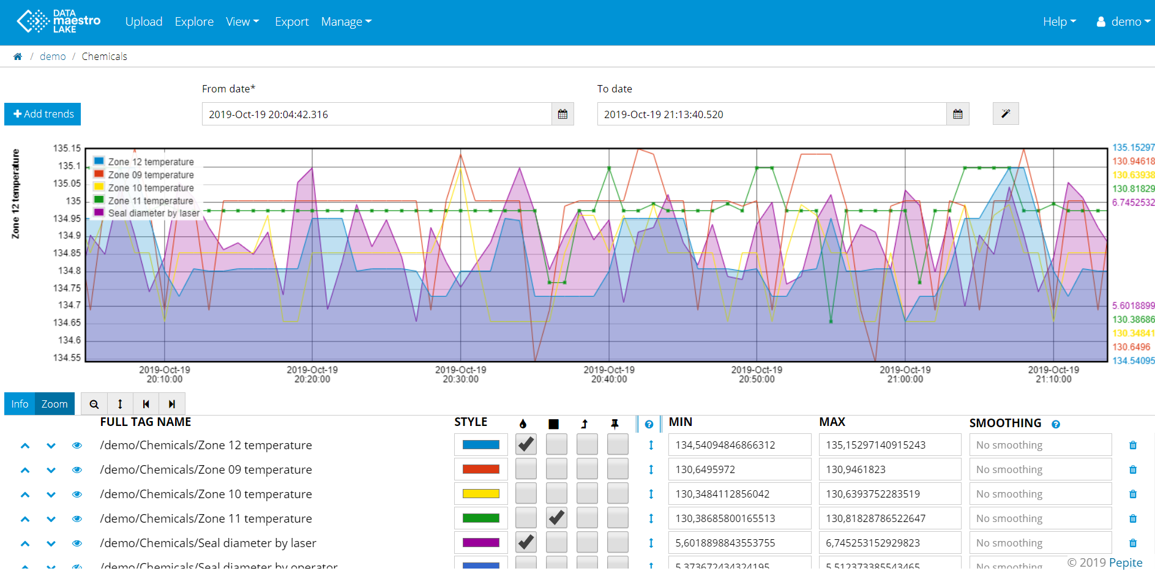Switch to the Info tab

tap(20, 404)
